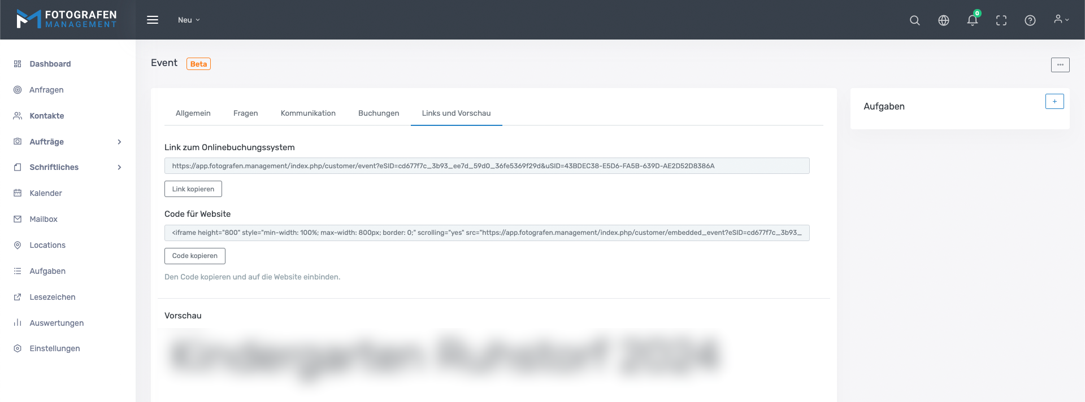Open the Neu dropdown menu
This screenshot has width=1085, height=402.
[189, 20]
